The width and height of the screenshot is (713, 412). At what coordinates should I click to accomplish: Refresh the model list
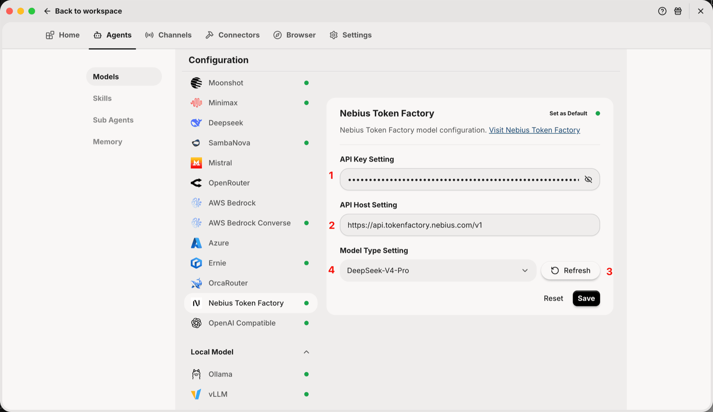(x=570, y=270)
